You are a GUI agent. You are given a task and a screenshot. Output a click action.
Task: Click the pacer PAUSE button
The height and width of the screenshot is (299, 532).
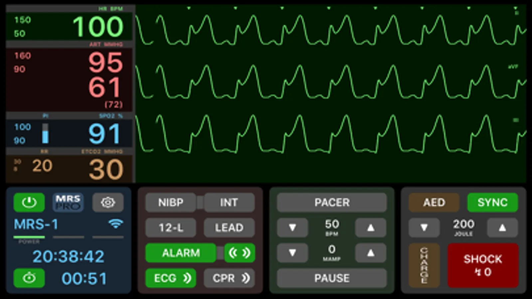[x=332, y=278]
